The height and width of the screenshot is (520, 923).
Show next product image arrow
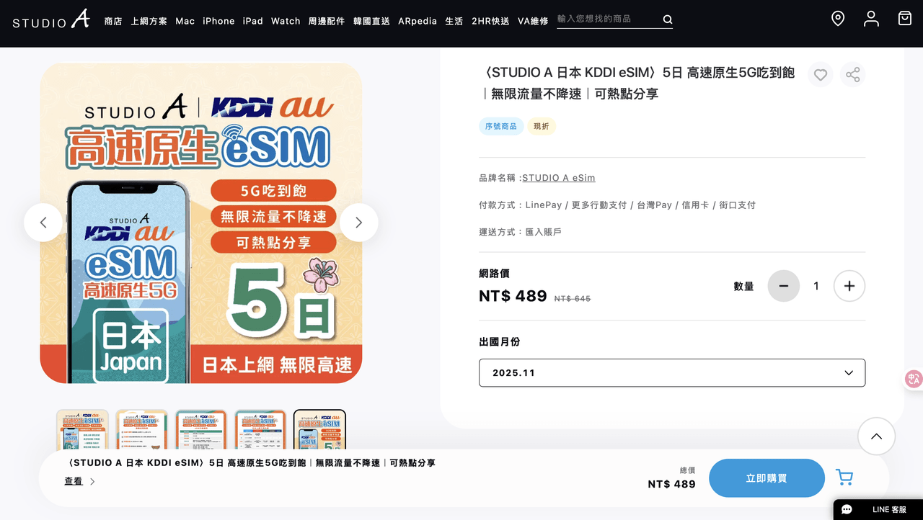click(x=358, y=223)
